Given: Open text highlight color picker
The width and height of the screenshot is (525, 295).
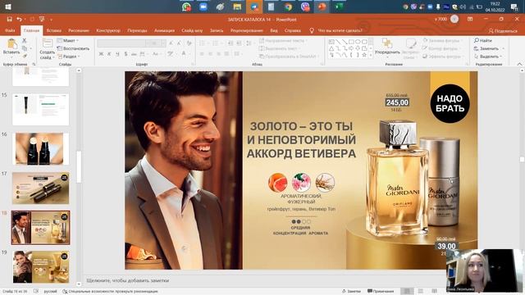Looking at the screenshot, I should [x=171, y=54].
